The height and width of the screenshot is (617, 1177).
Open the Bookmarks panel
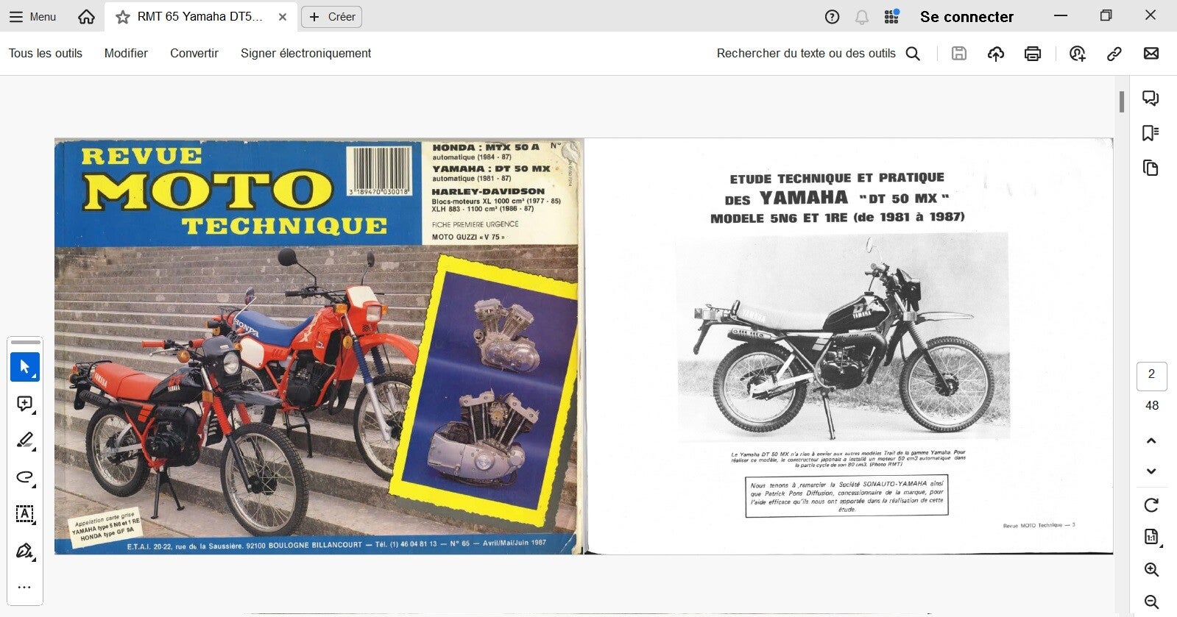click(x=1151, y=132)
